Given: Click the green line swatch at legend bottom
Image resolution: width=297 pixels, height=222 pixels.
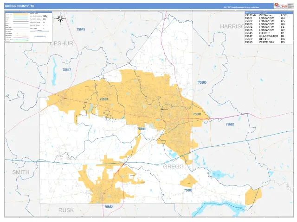Looking at the screenshot, I should 20,41.
